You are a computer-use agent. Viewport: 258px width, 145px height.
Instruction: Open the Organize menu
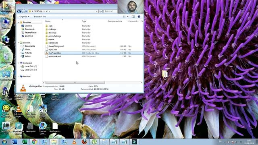[24, 17]
